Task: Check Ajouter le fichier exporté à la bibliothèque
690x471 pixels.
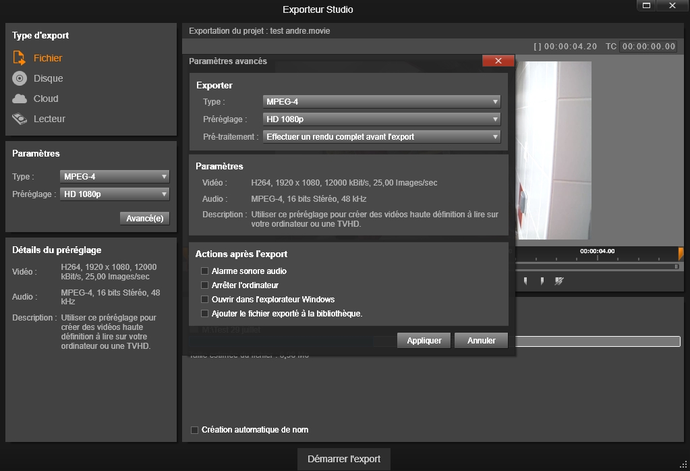Action: [x=204, y=313]
